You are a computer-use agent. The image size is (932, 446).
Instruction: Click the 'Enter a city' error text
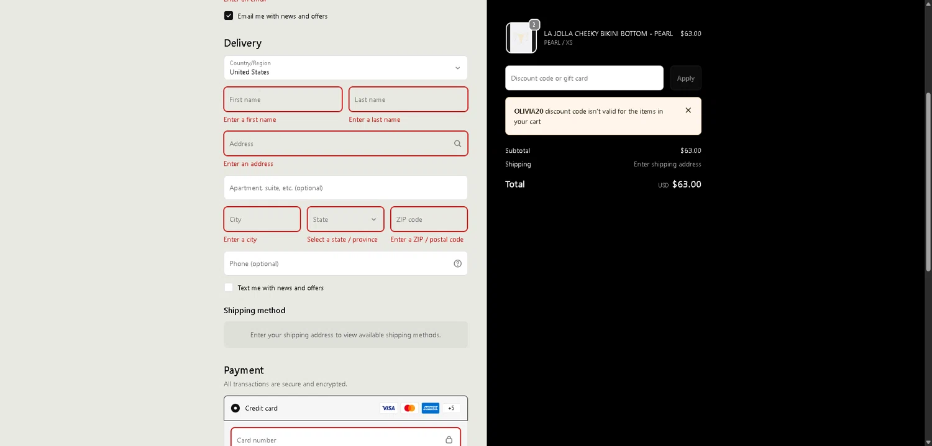click(240, 240)
